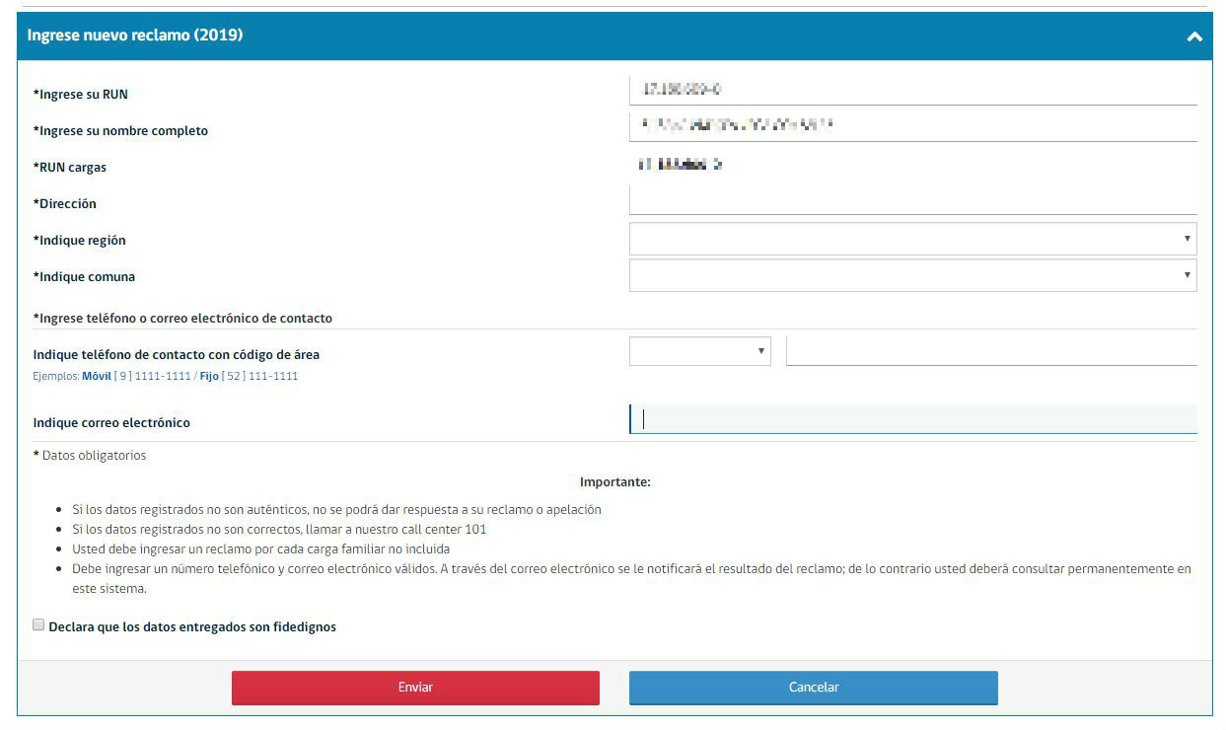The height and width of the screenshot is (730, 1226).
Task: Click the 'Declara que los datos entregados' label
Action: pos(192,627)
